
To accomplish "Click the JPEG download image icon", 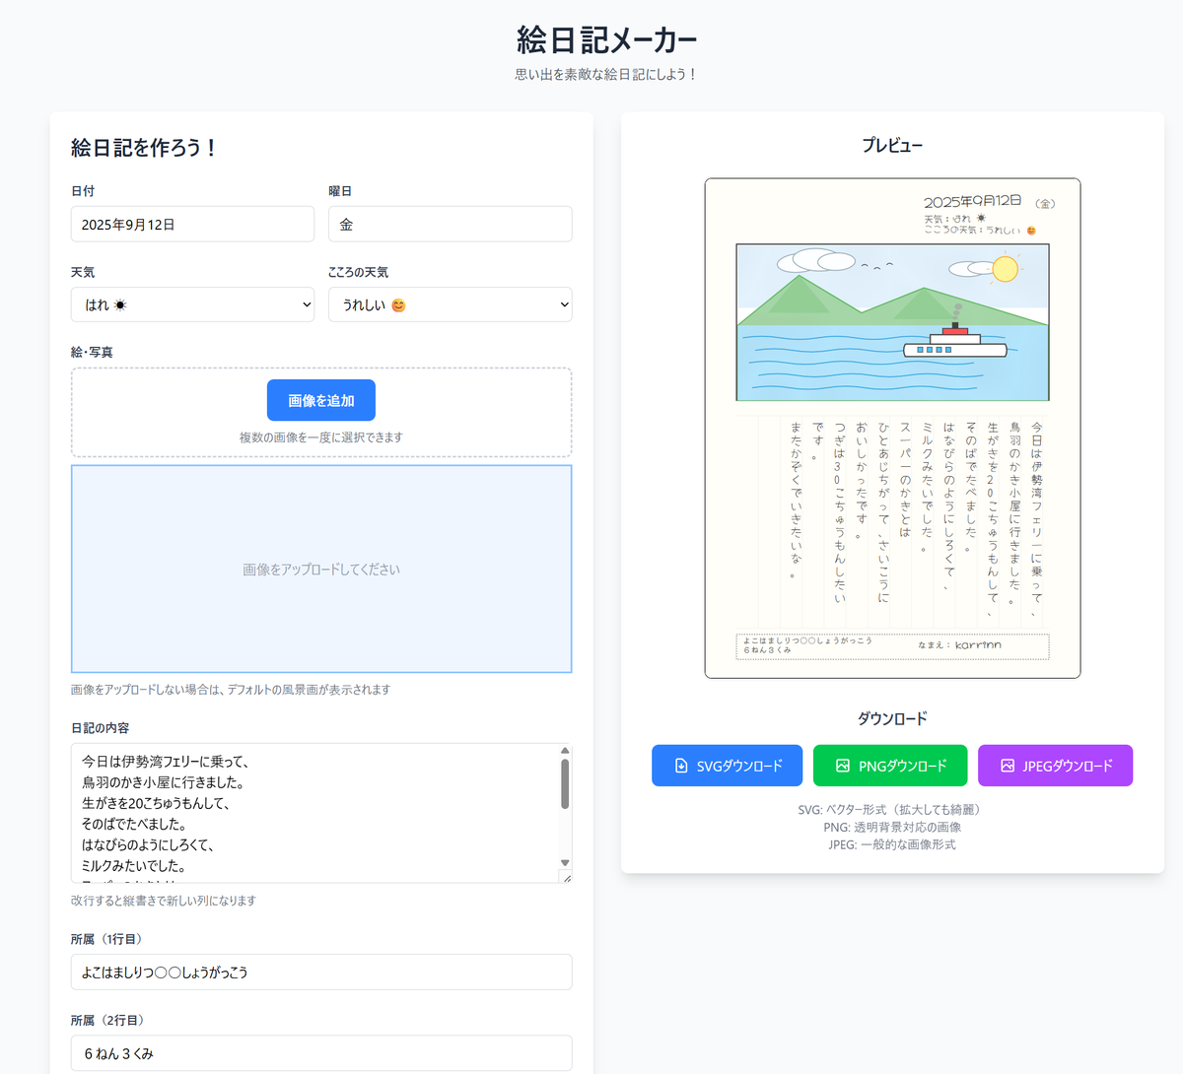I will pos(1008,766).
